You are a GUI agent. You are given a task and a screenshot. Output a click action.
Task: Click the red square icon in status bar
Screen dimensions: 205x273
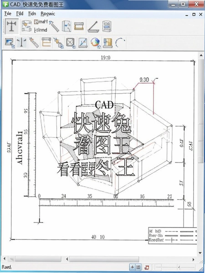point(147,267)
